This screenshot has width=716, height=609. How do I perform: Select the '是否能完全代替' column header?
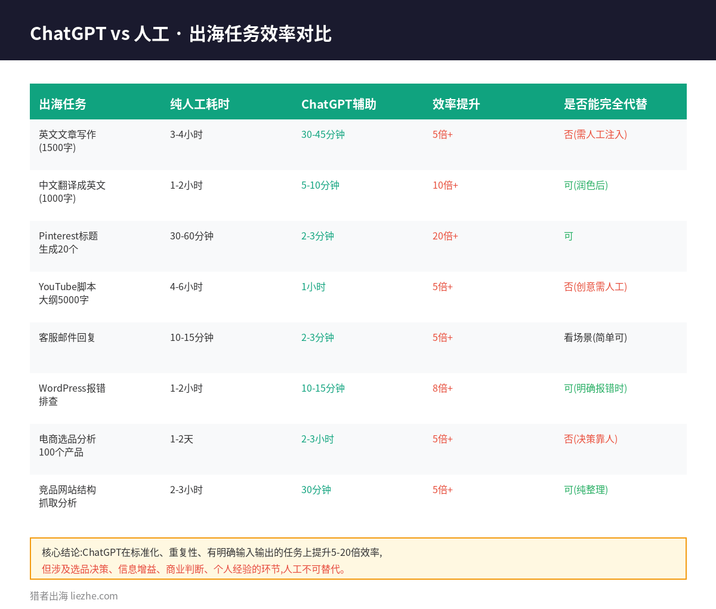tap(606, 104)
